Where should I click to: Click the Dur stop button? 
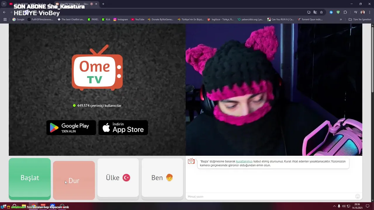[74, 181]
